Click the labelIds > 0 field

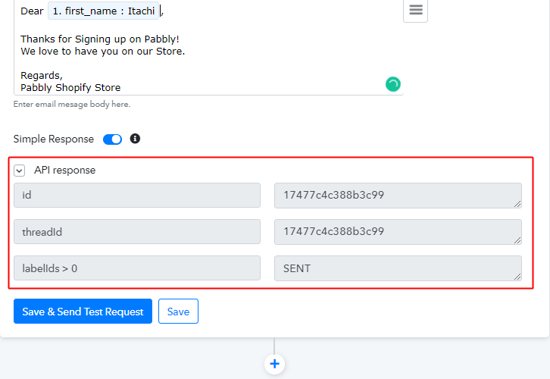[137, 268]
